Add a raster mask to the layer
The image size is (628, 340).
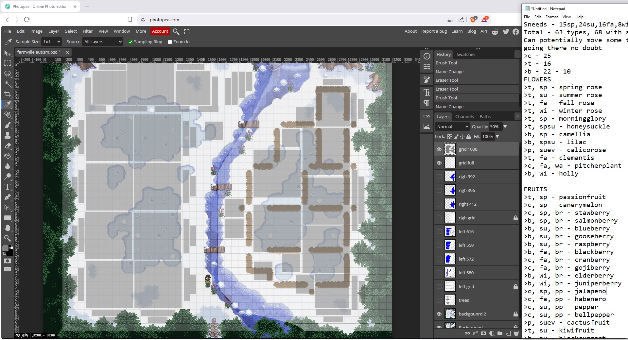483,333
